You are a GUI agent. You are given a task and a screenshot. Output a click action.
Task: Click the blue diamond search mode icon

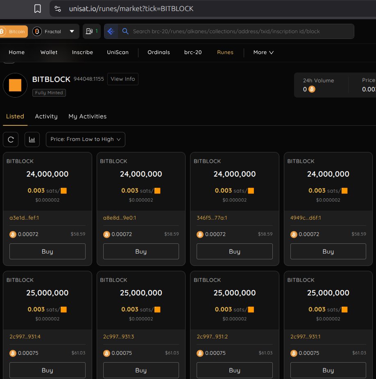click(x=111, y=31)
